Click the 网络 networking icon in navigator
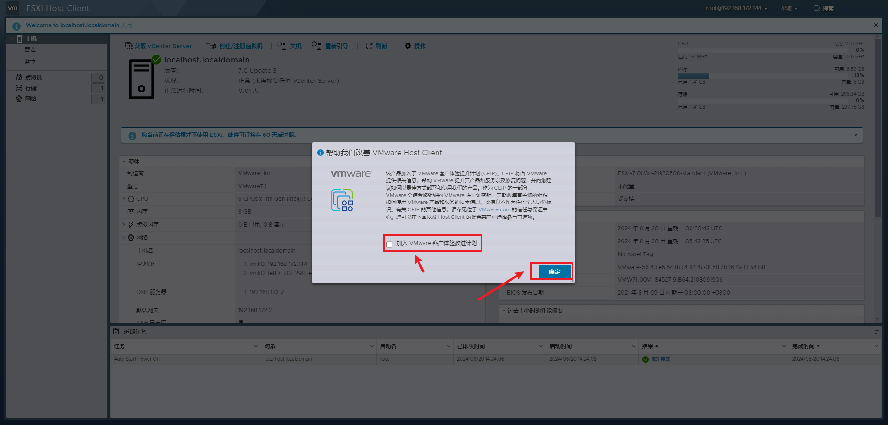The width and height of the screenshot is (888, 425). (x=19, y=99)
